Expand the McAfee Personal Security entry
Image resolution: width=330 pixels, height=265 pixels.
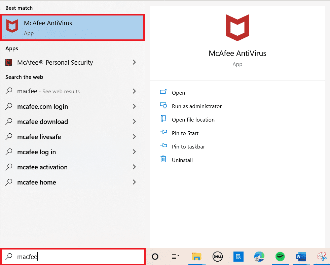pos(134,62)
